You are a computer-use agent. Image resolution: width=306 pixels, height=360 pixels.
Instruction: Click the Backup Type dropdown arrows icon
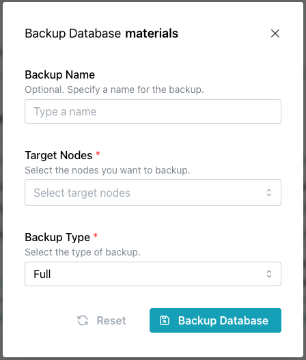(269, 274)
